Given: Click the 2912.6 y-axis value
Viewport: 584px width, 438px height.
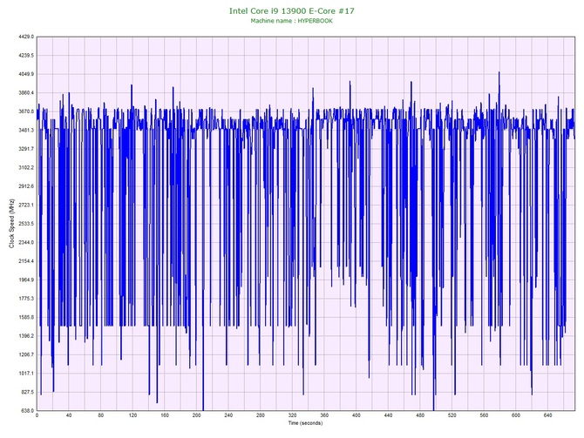Looking at the screenshot, I should [26, 186].
